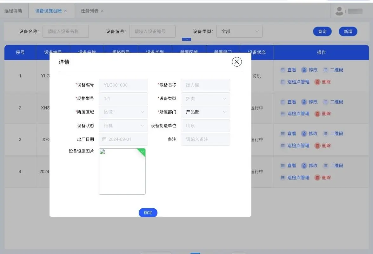Open the 出厂日期 date picker field

123,139
